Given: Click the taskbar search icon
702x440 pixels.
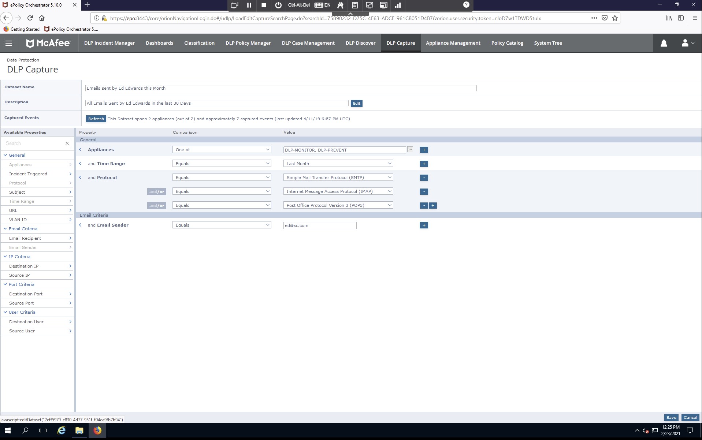Looking at the screenshot, I should pyautogui.click(x=25, y=430).
